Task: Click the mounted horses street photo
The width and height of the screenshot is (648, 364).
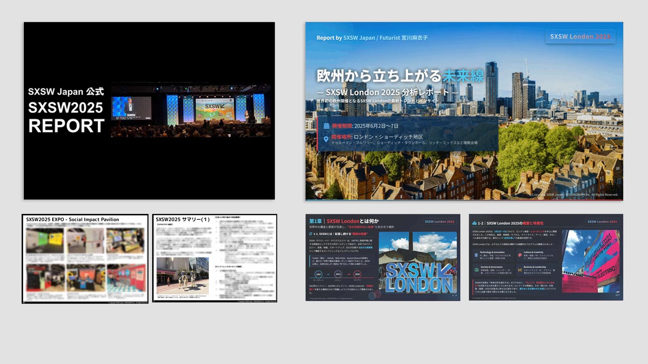Action: tap(183, 276)
